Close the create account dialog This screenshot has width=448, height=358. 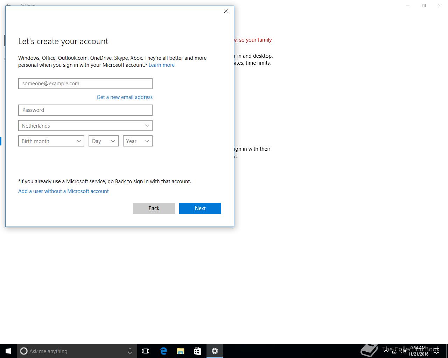click(226, 11)
